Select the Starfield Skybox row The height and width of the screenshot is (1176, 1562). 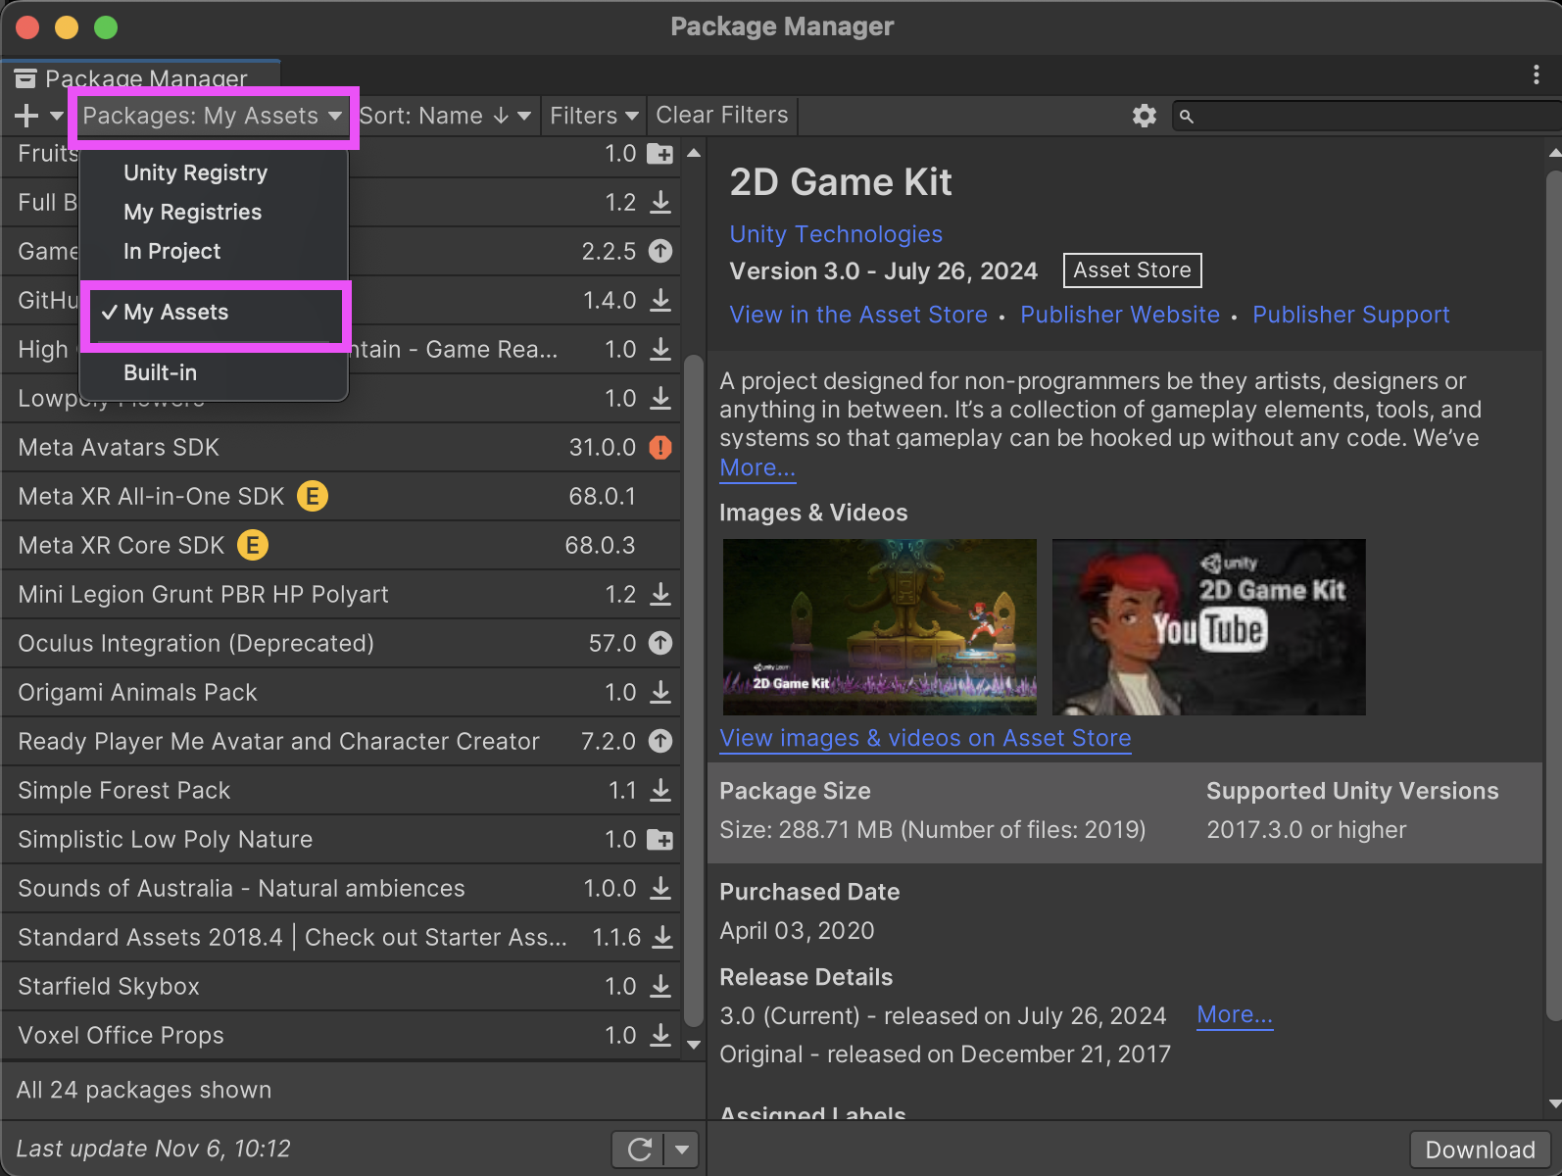(x=341, y=986)
